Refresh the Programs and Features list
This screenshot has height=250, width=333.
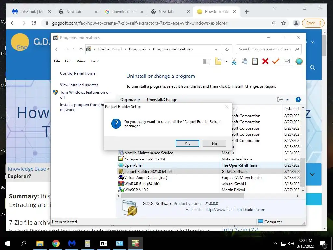coord(227,49)
